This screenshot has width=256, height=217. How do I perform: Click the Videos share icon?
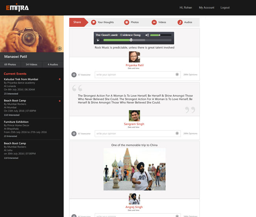click(154, 22)
